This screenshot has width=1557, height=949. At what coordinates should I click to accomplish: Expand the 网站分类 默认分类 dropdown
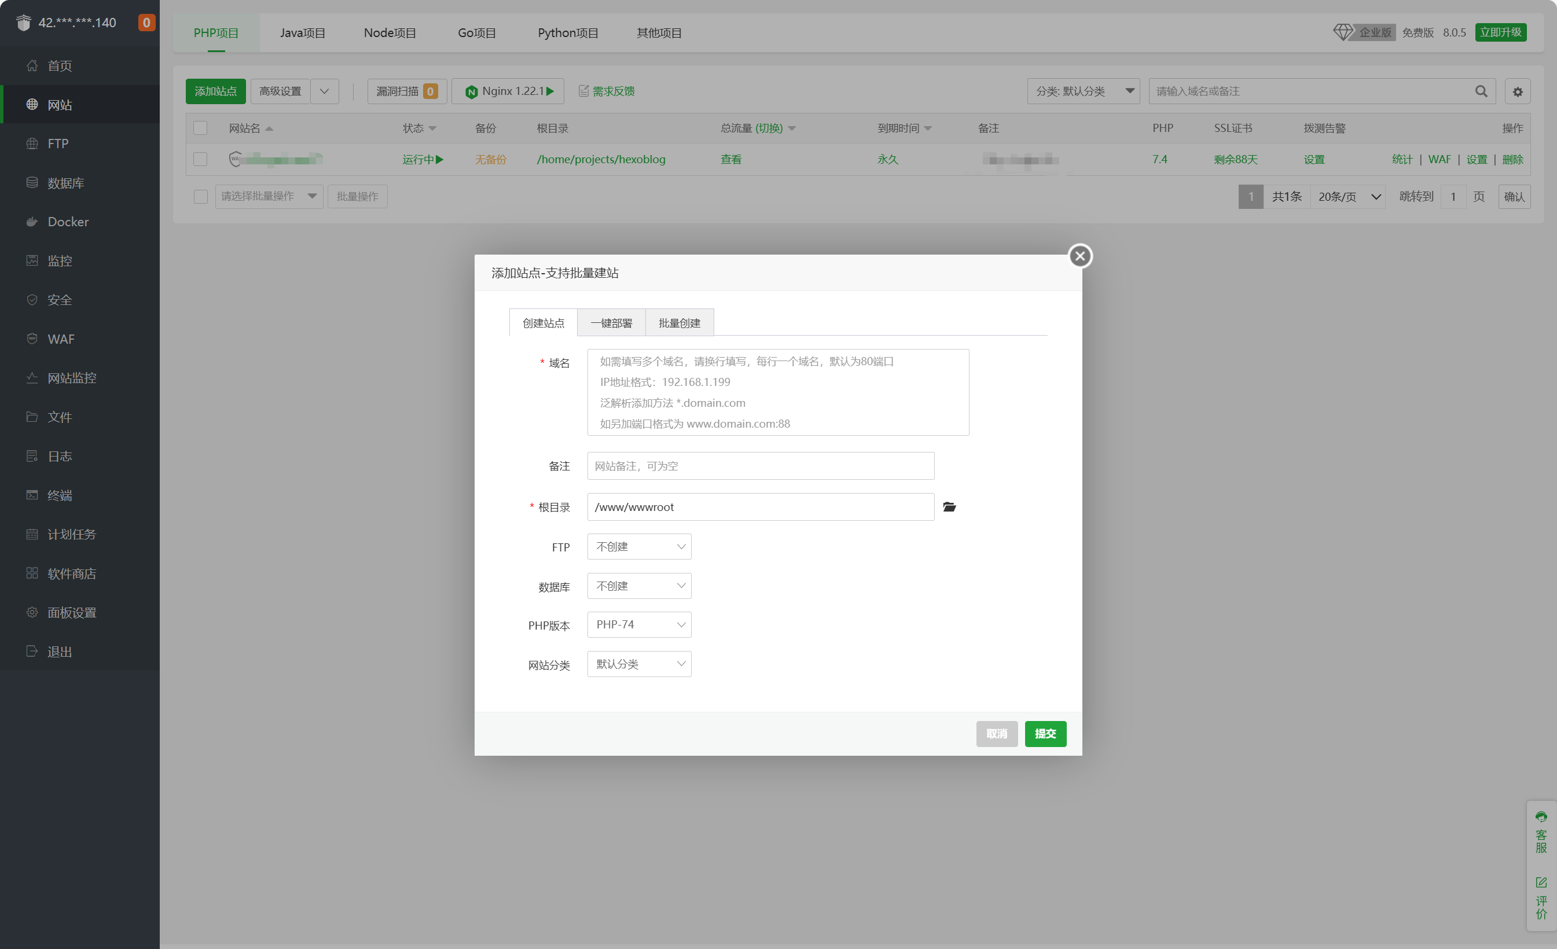(639, 664)
